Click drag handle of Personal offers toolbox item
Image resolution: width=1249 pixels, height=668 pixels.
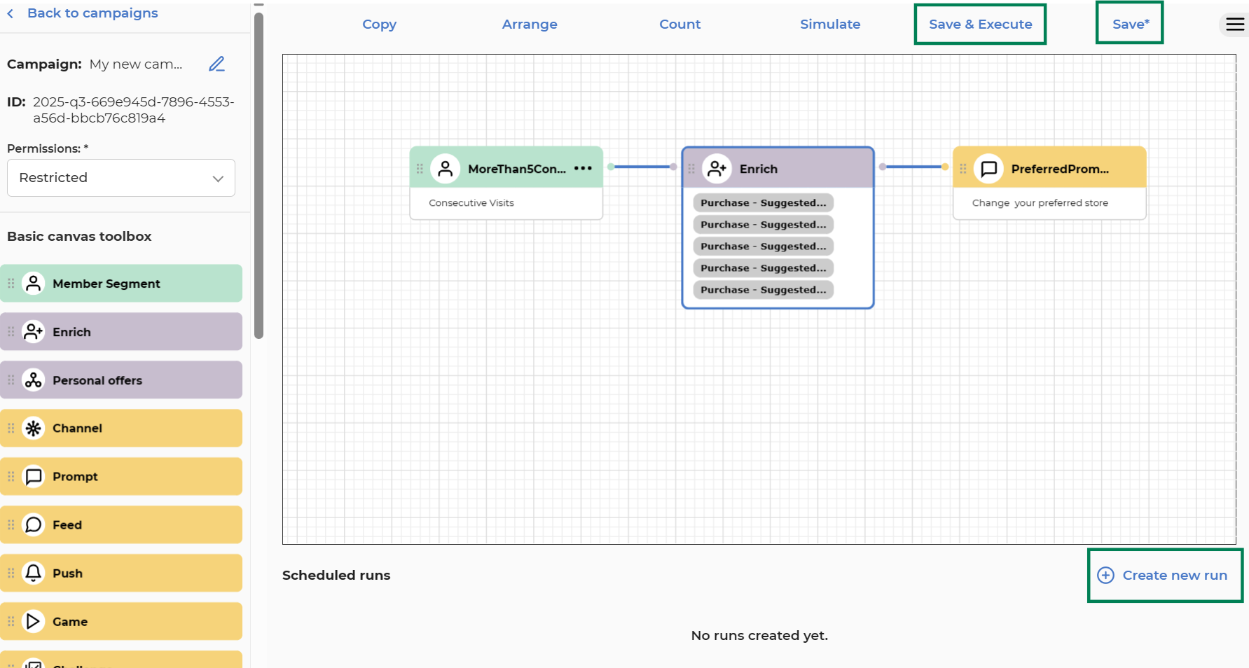point(11,380)
